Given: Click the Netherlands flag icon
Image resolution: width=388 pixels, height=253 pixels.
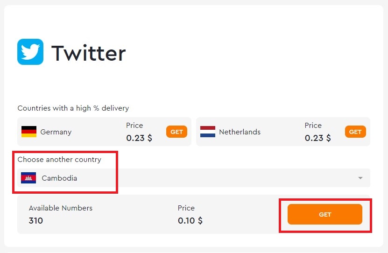Looking at the screenshot, I should point(208,132).
